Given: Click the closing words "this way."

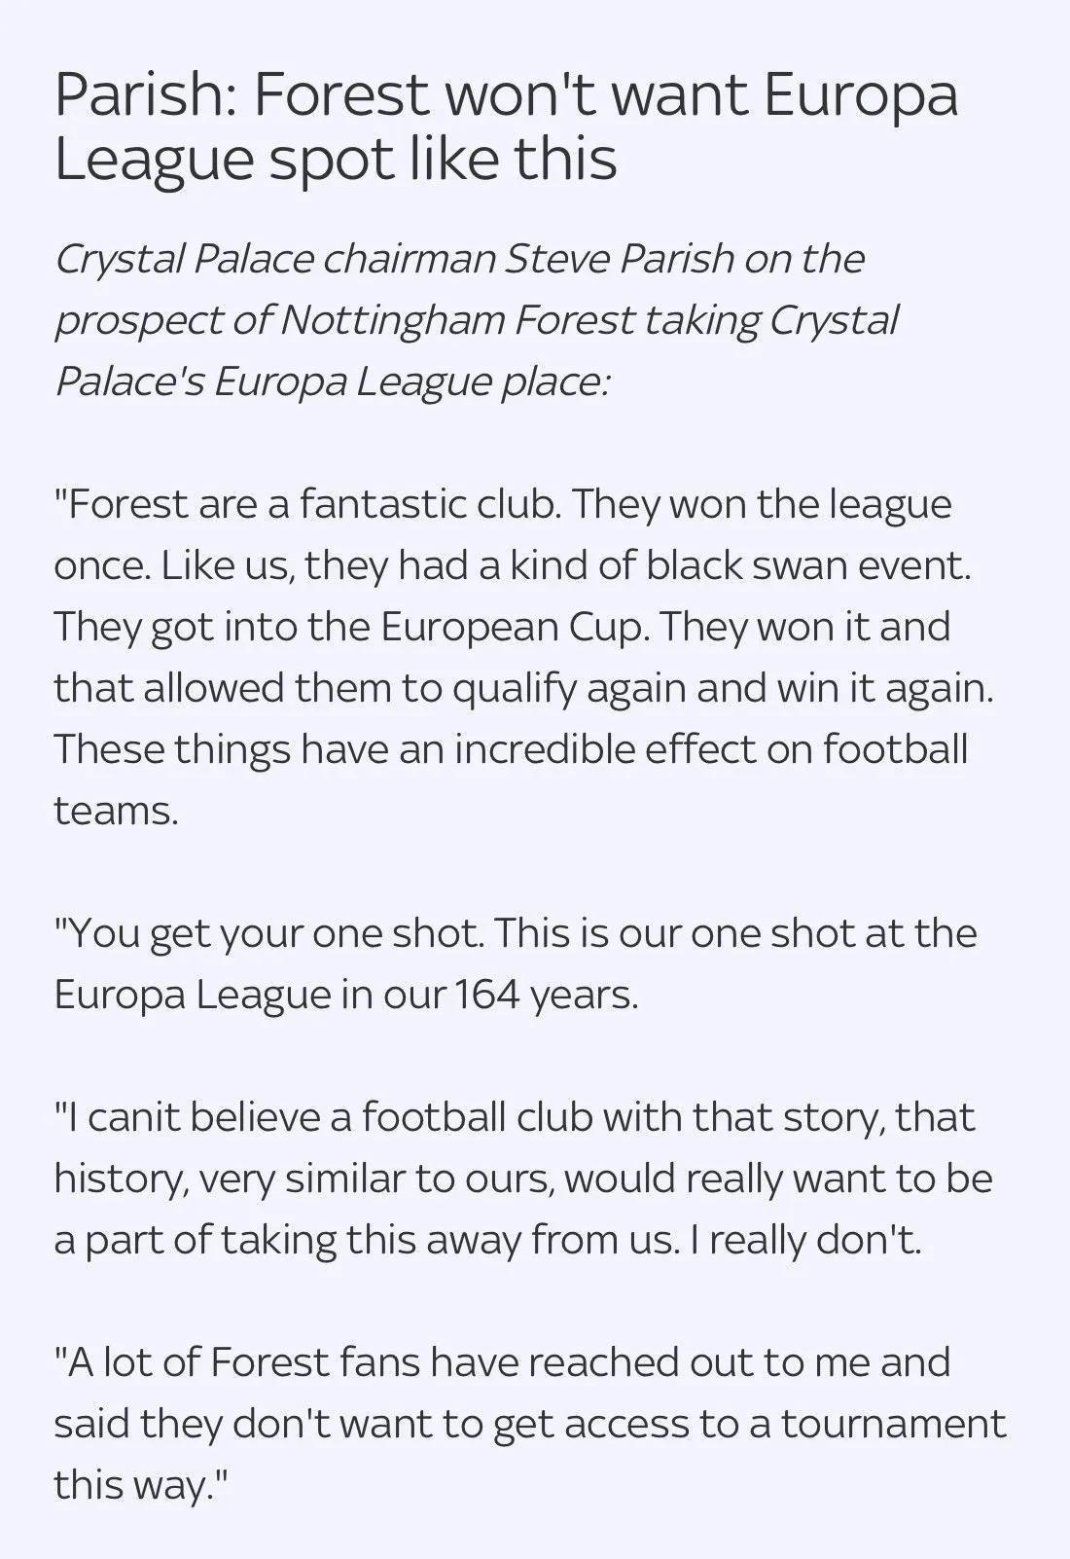Looking at the screenshot, I should click(141, 1485).
